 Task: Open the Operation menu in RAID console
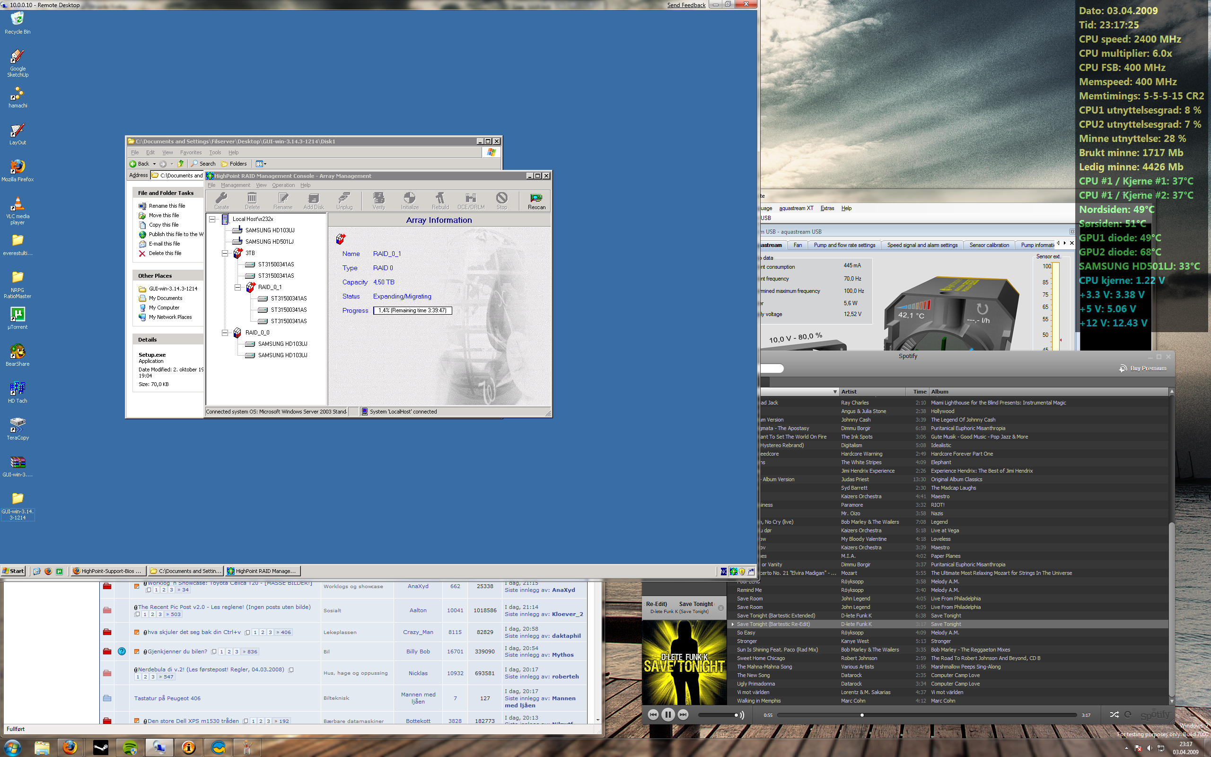coord(283,185)
